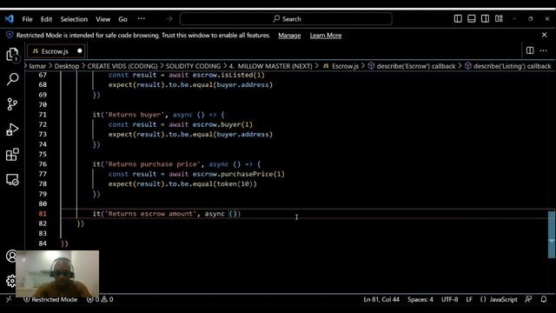
Task: Open '4. MILLOW MASTER (NEXT)' breadcrumb
Action: tap(270, 66)
